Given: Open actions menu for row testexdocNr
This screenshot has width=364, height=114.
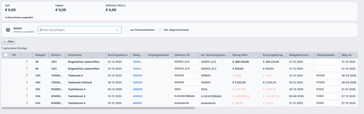Looking at the screenshot, I should (27, 103).
